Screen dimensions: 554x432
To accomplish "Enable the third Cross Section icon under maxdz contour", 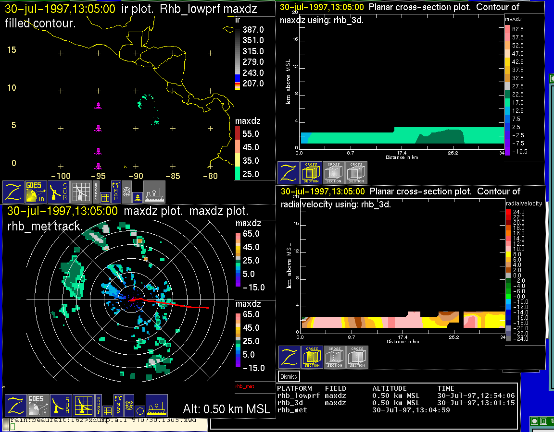I will [x=356, y=173].
